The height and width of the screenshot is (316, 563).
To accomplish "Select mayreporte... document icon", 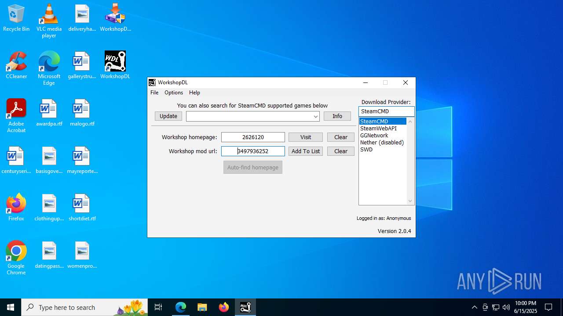I will (82, 161).
